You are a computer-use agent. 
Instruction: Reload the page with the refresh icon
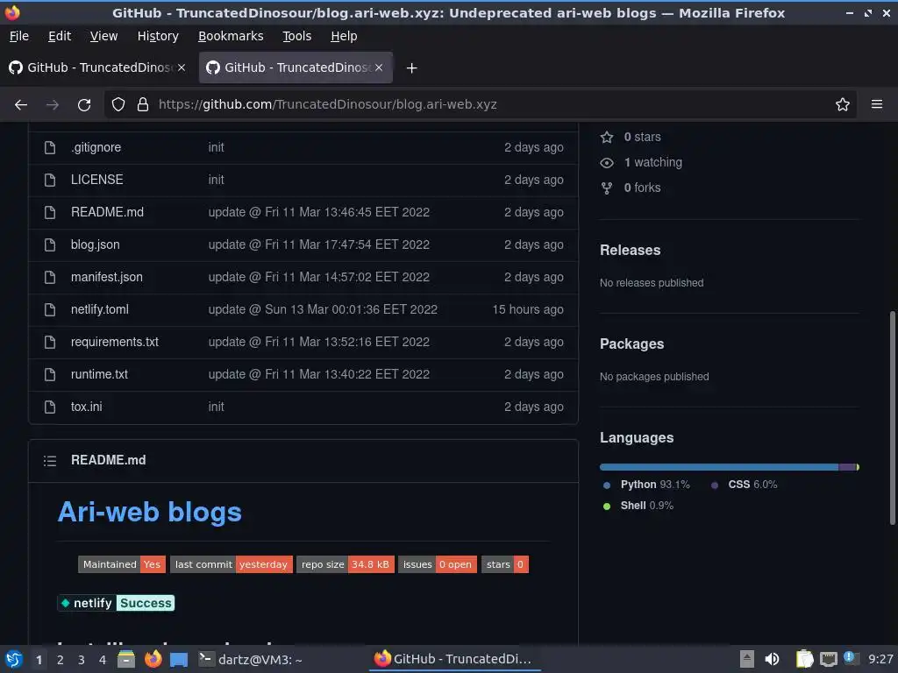click(84, 104)
